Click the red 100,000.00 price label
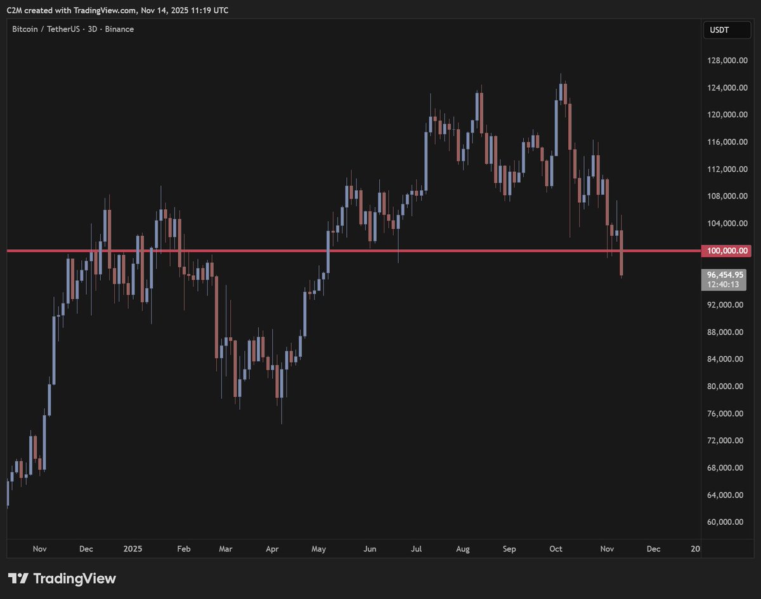761x599 pixels. click(x=727, y=251)
